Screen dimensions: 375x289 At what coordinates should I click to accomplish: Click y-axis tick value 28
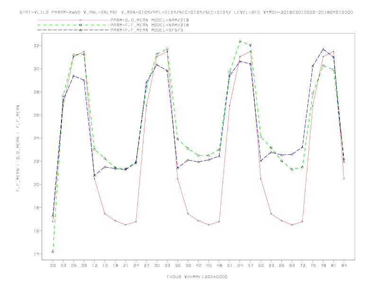(36, 92)
